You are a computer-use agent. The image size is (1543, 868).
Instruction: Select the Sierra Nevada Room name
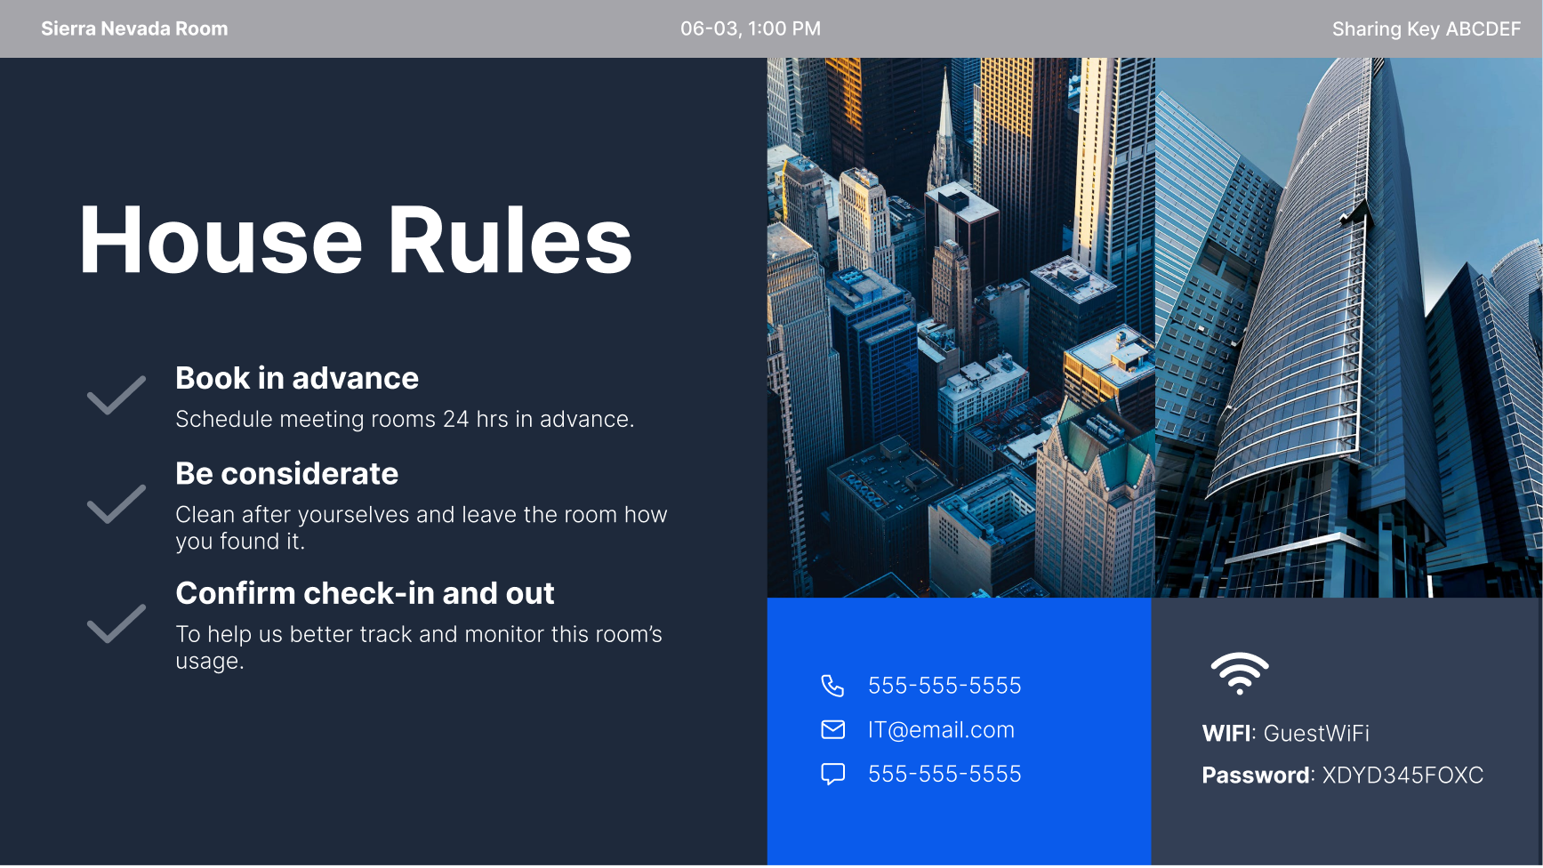click(x=134, y=28)
